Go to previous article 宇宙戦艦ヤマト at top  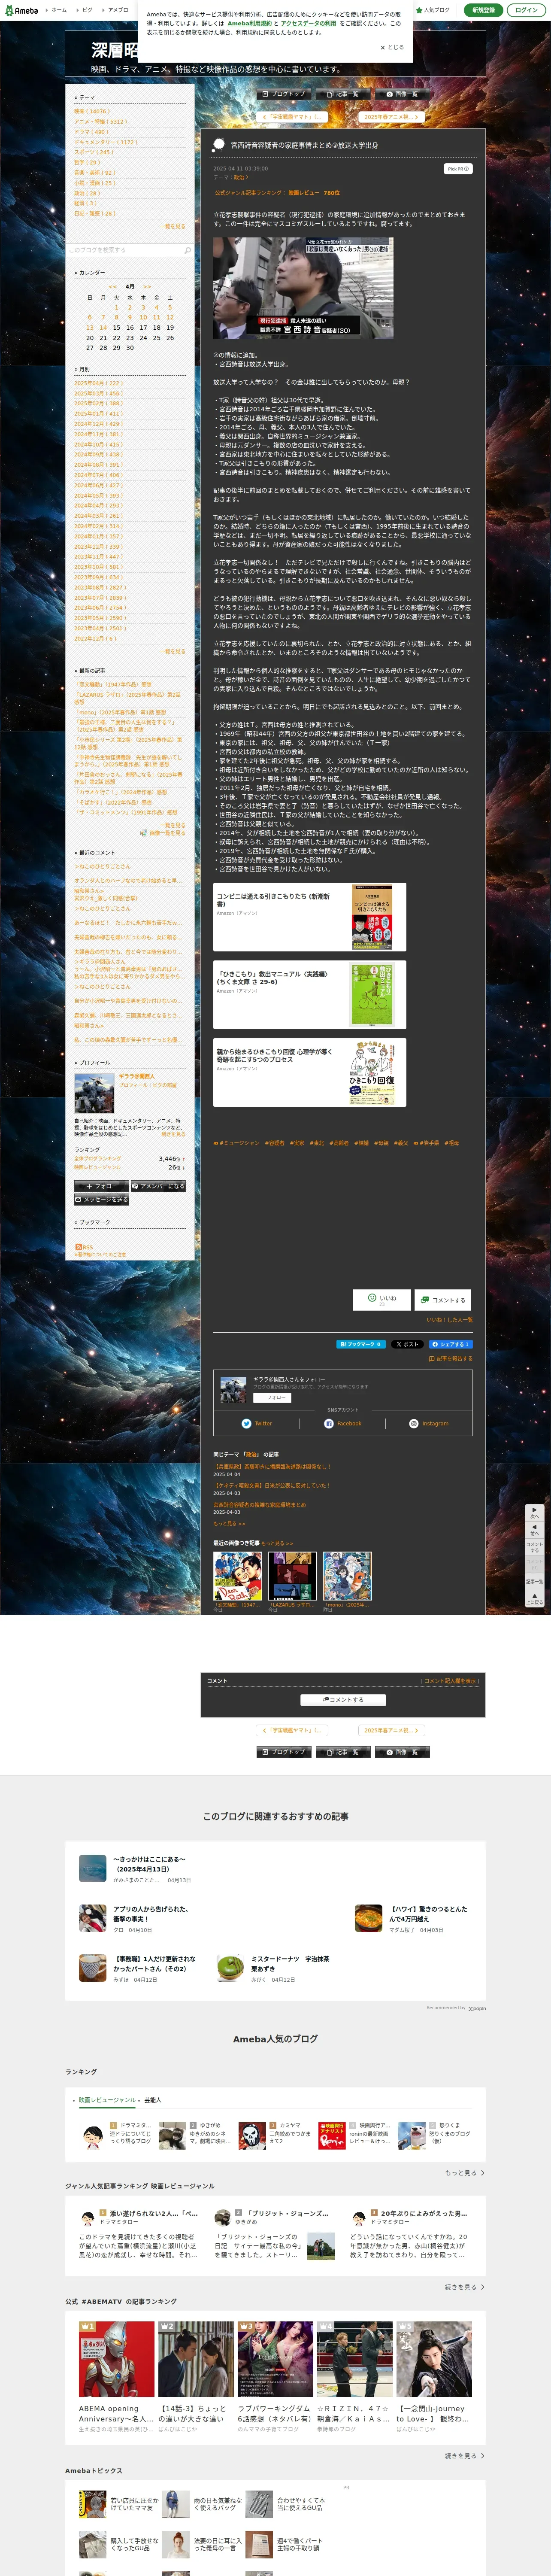[x=292, y=117]
